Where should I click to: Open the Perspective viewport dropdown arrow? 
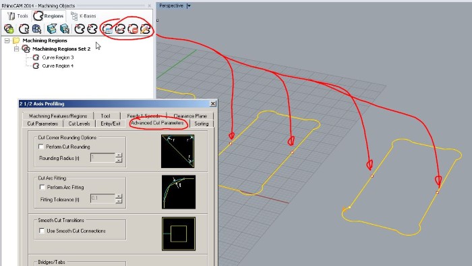tap(189, 5)
